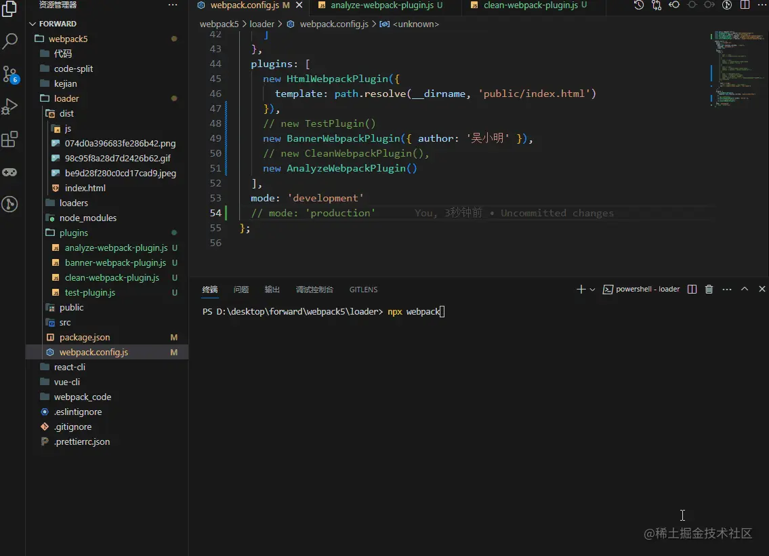Collapse the plugins folder
Image resolution: width=769 pixels, height=556 pixels.
click(x=107, y=233)
